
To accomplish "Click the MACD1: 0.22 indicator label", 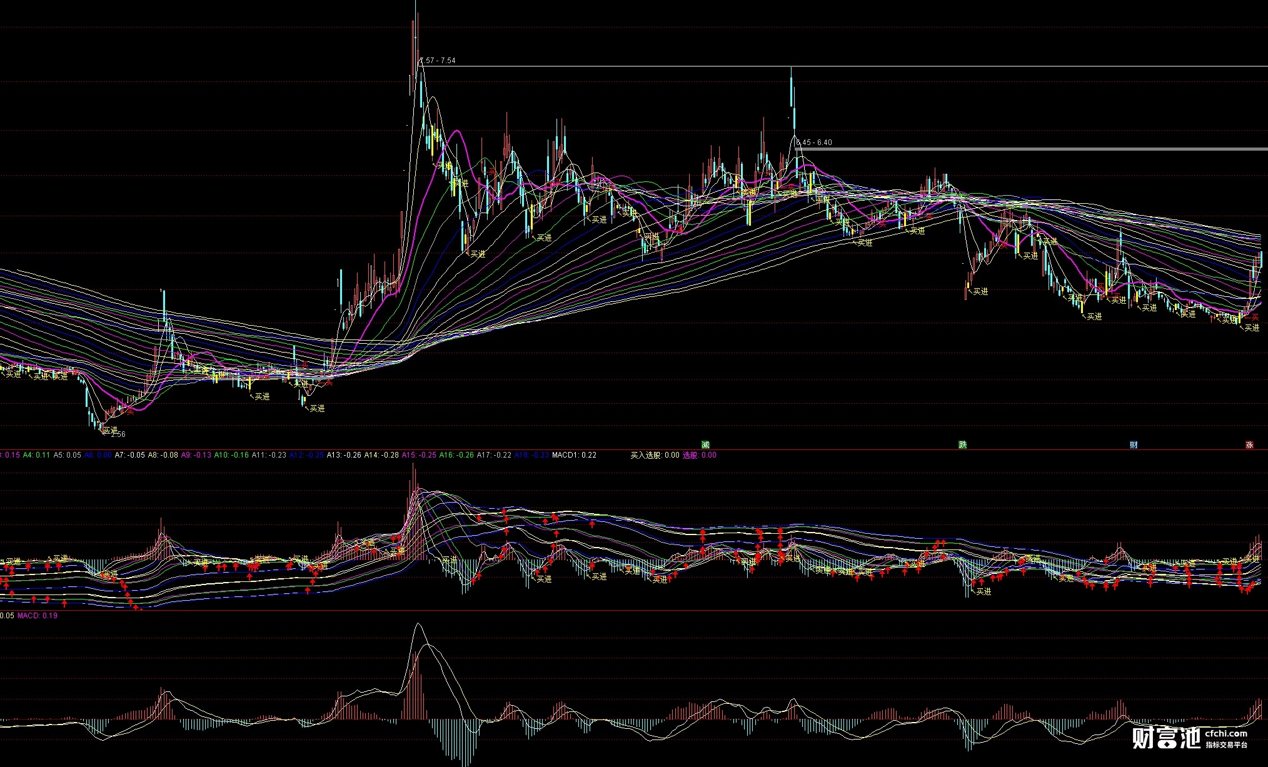I will click(574, 455).
